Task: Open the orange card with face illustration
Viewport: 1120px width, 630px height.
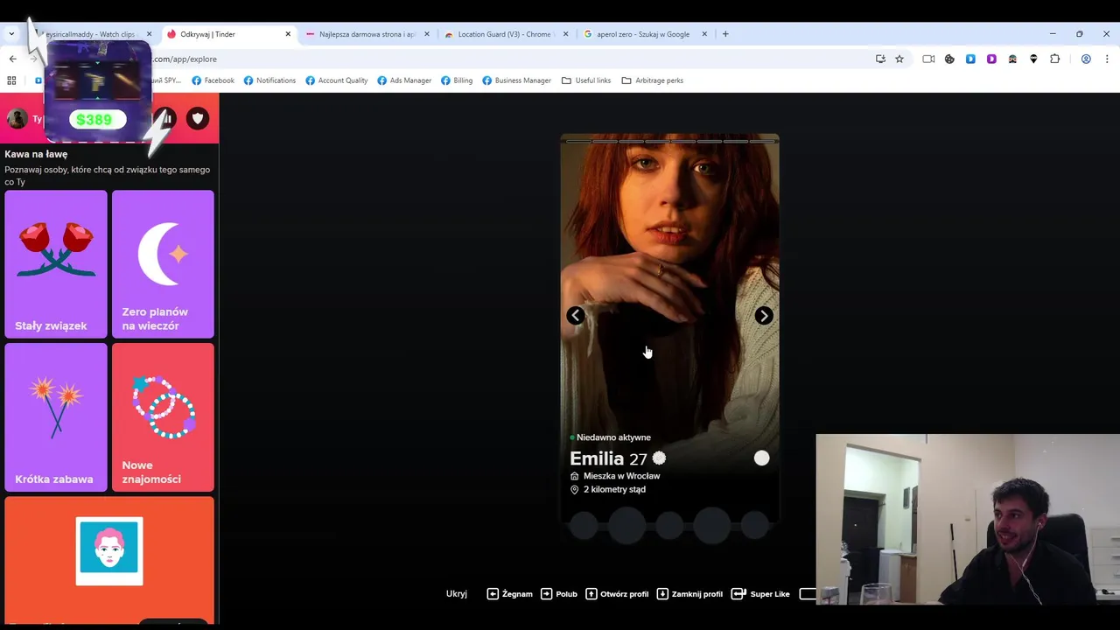Action: coord(109,560)
